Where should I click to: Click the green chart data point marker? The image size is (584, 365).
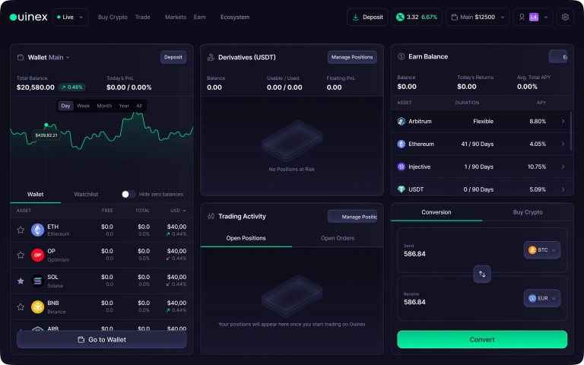(46, 125)
